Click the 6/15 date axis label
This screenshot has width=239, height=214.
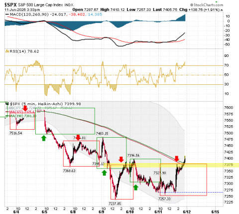(x=216, y=212)
